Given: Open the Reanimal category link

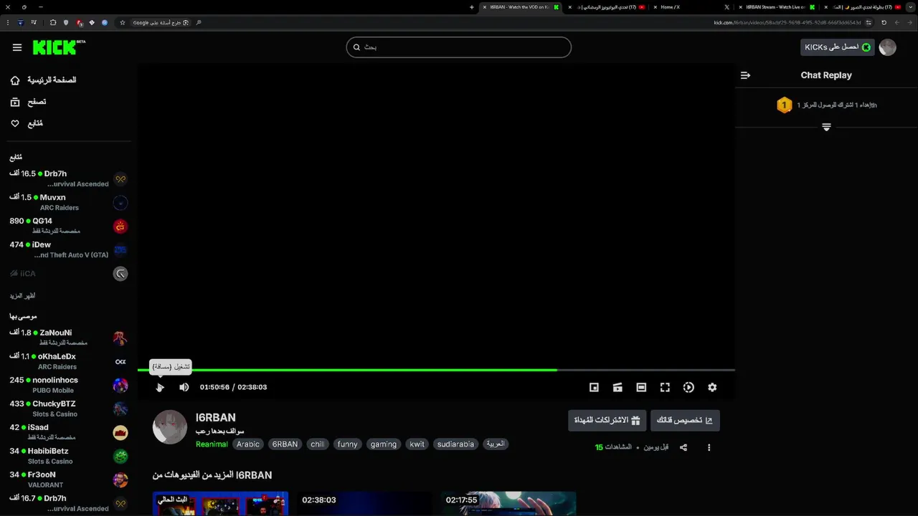Looking at the screenshot, I should point(212,444).
